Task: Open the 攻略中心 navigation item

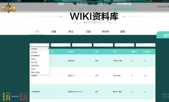Action: point(103,4)
